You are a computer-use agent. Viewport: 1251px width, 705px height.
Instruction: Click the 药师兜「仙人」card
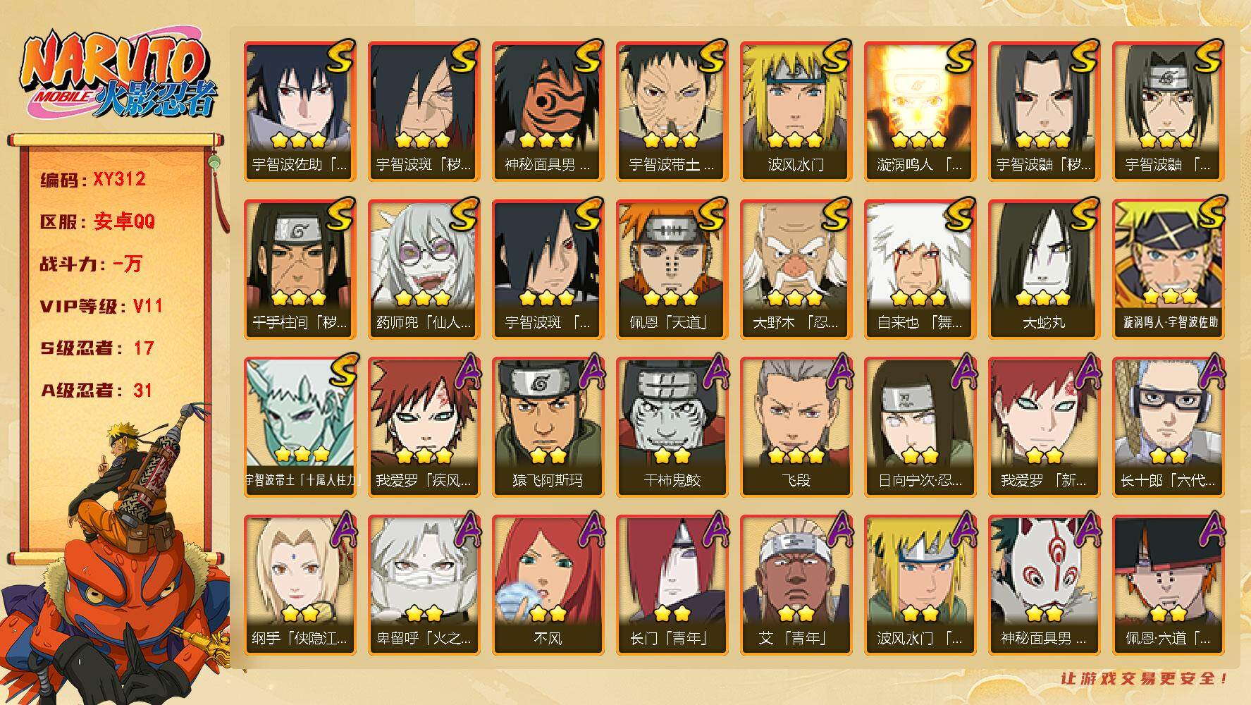[424, 269]
